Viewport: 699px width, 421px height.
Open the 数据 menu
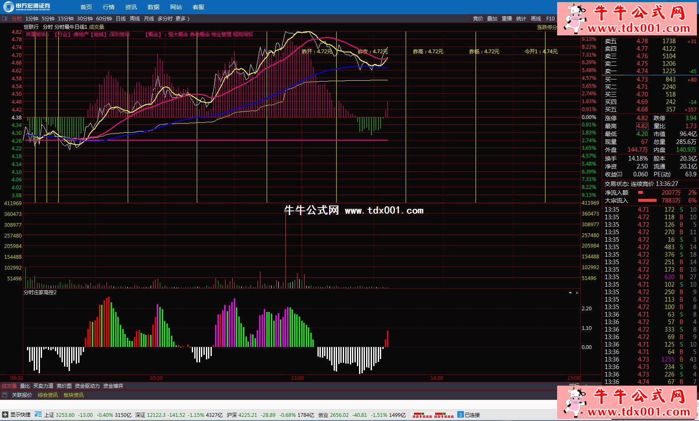click(154, 7)
